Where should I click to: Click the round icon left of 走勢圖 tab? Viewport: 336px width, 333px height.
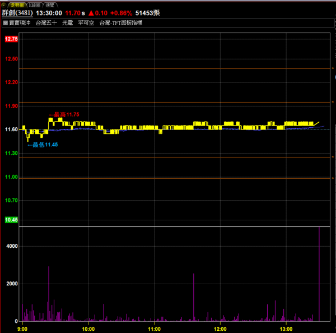click(4, 4)
